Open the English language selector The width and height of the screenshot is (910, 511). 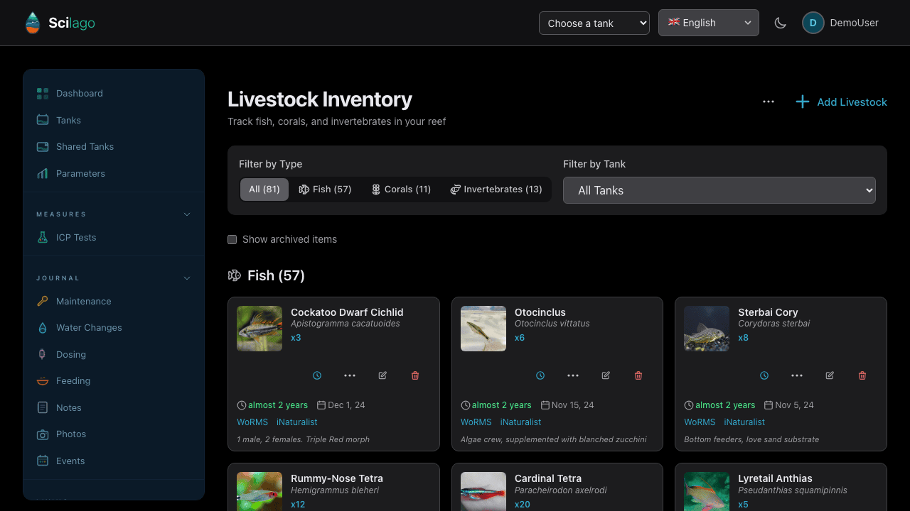click(709, 23)
